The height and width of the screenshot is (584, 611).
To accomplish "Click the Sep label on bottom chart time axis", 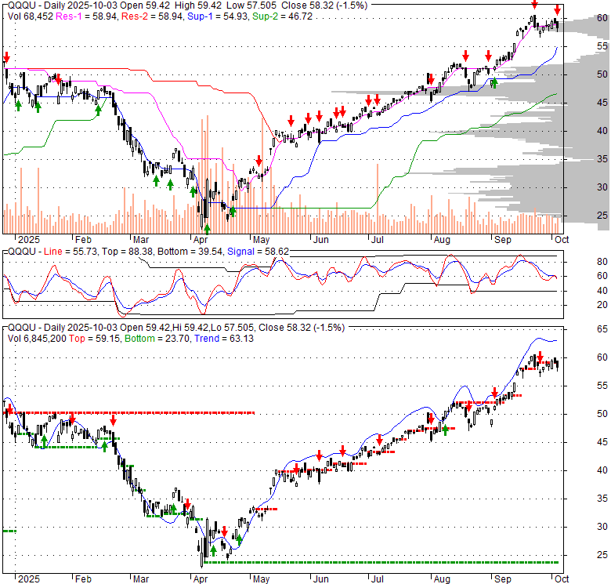I will click(x=503, y=579).
